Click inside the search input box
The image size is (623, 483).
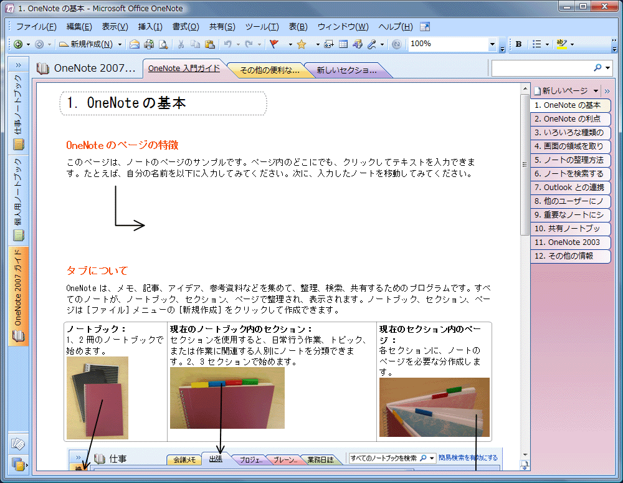[x=543, y=68]
